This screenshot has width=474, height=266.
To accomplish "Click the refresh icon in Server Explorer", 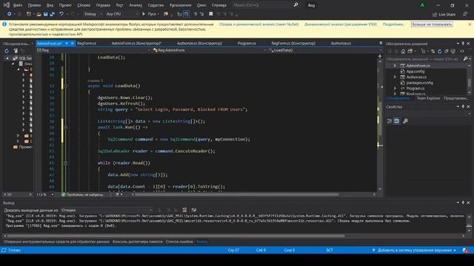I will pos(7,51).
